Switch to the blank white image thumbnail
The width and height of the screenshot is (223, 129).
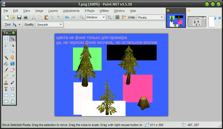(x=211, y=22)
